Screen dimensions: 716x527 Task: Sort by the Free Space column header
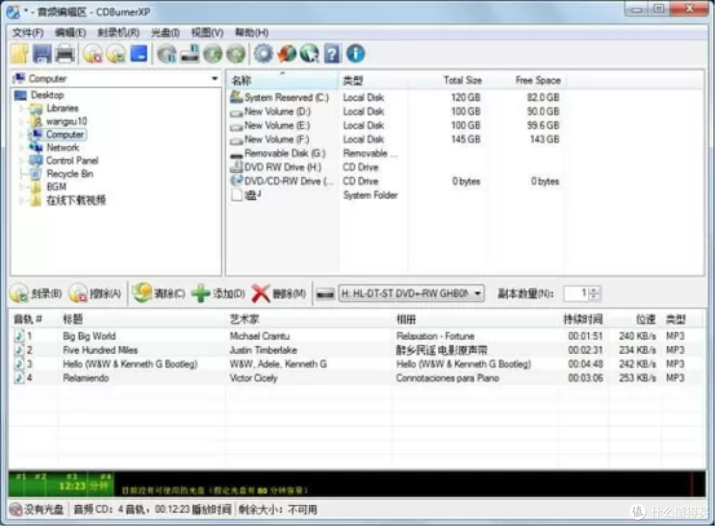pyautogui.click(x=538, y=80)
